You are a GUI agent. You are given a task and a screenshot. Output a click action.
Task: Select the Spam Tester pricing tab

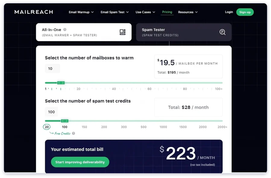click(x=184, y=32)
